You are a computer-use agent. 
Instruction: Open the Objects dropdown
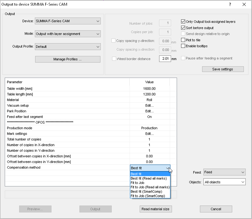pos(224,182)
